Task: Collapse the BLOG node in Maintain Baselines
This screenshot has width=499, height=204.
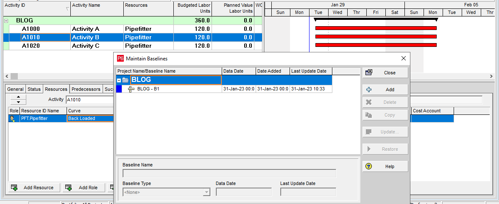Action: click(x=119, y=80)
